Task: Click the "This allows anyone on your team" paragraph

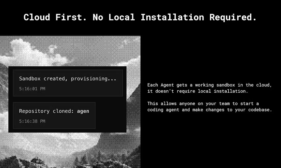Action: coord(209,106)
